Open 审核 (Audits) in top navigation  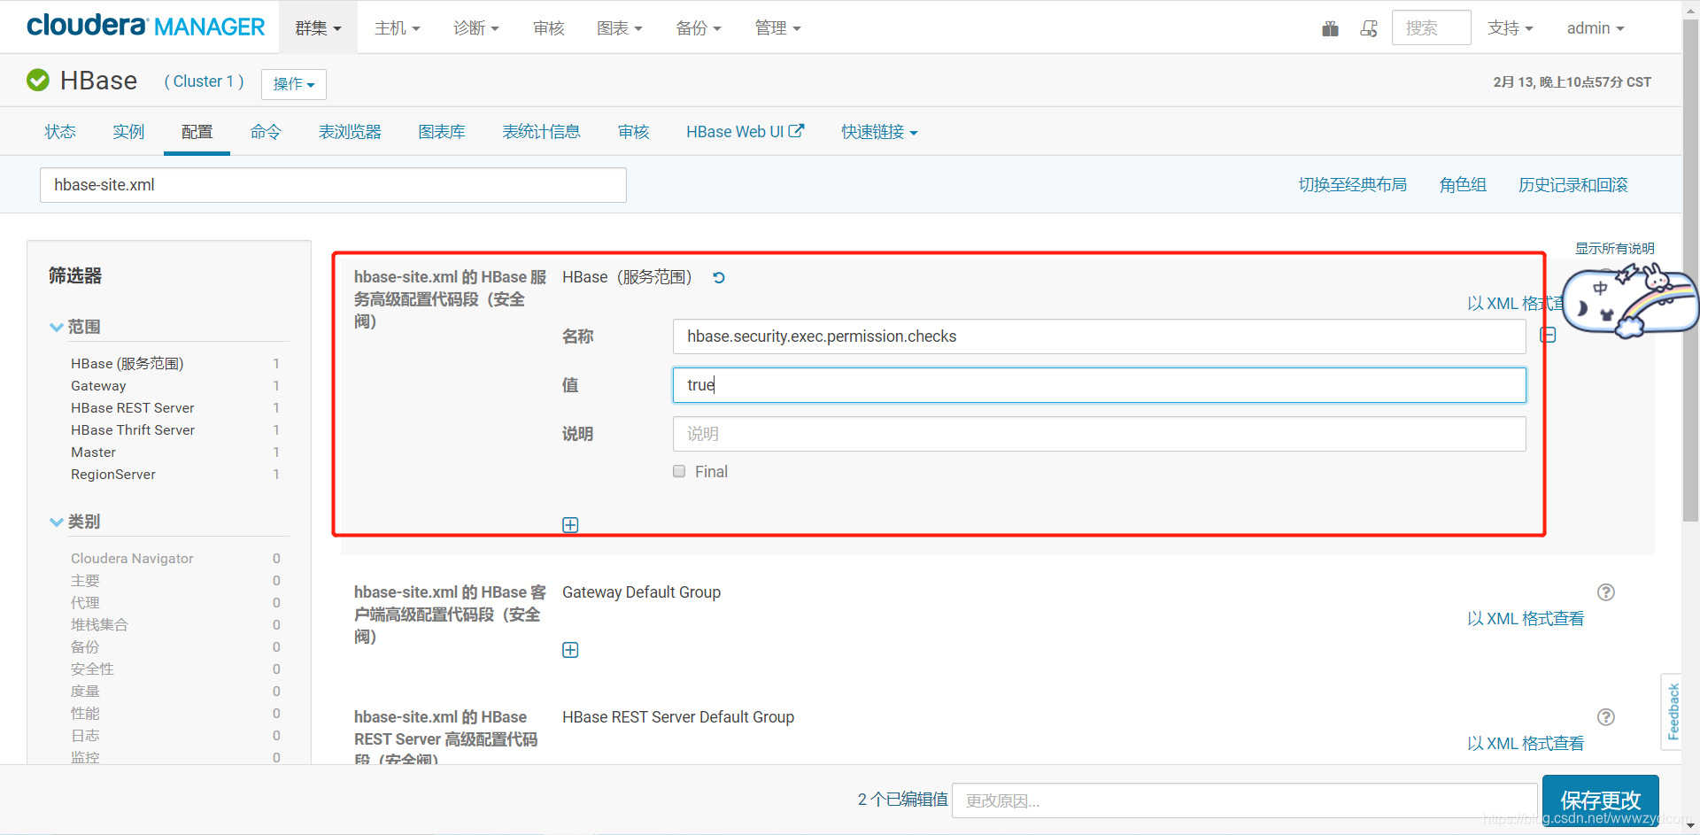tap(549, 27)
